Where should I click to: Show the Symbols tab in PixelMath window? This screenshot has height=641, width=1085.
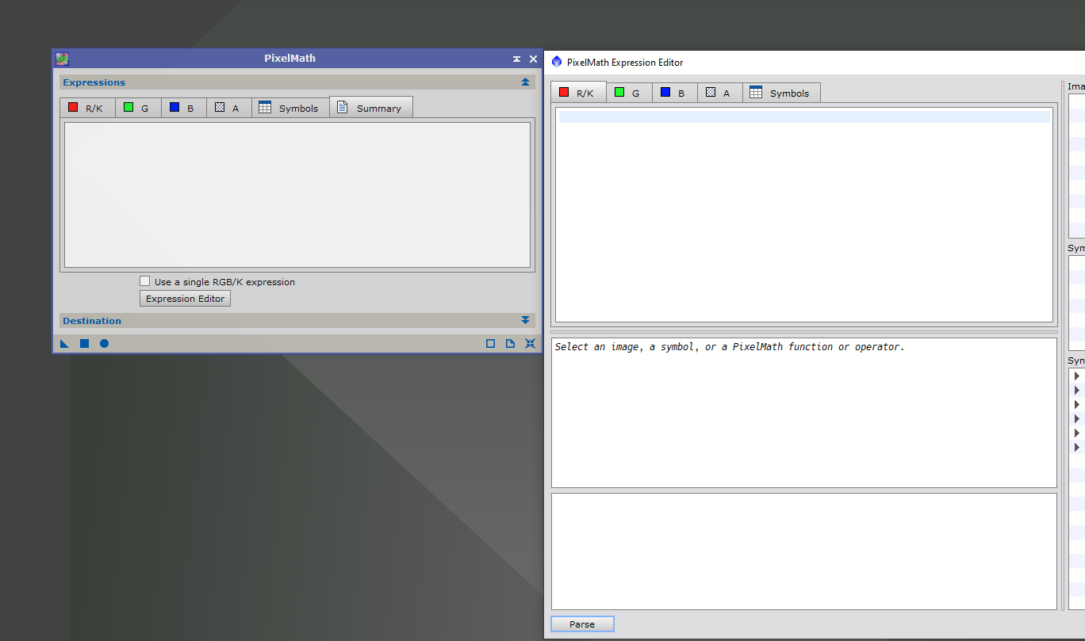pos(290,108)
